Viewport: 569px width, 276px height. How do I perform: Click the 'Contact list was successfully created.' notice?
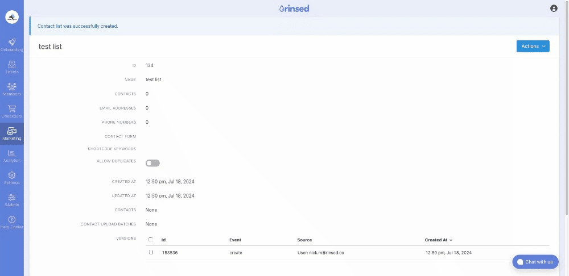tap(77, 26)
